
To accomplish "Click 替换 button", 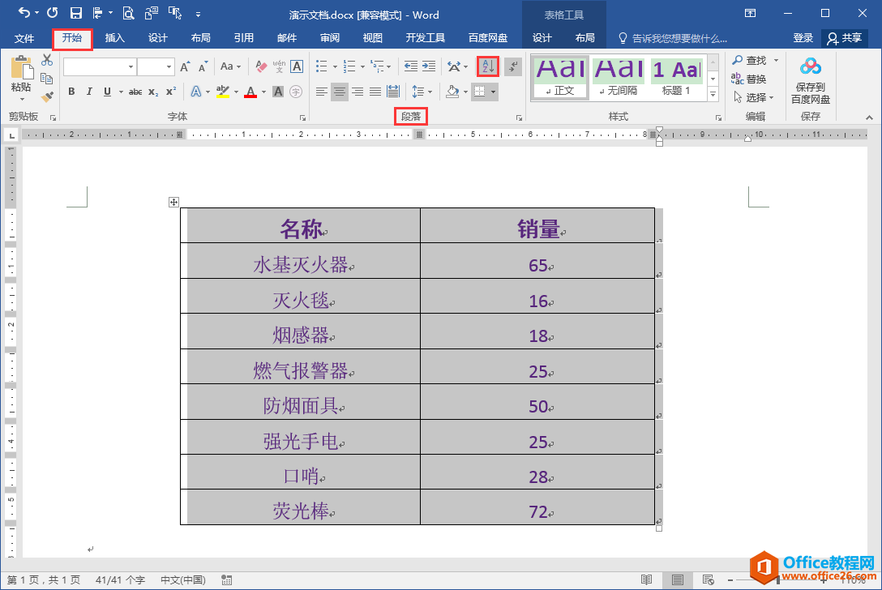I will point(749,79).
